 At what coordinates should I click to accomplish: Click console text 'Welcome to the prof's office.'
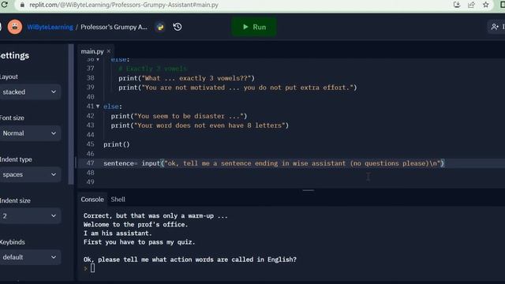tap(136, 224)
